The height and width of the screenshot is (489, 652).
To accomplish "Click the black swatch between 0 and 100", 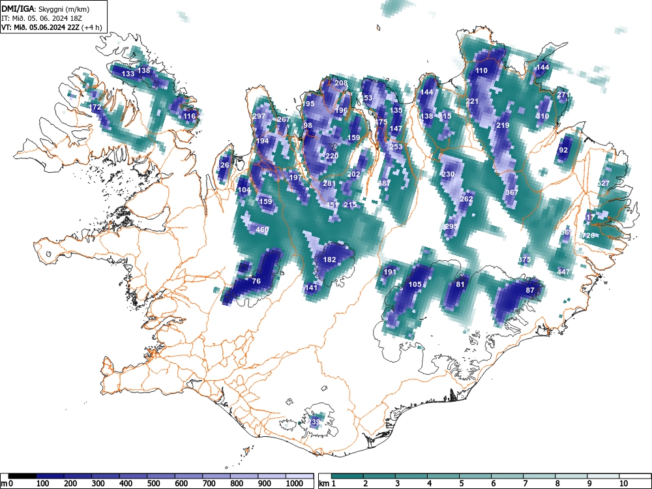I will click(x=22, y=476).
